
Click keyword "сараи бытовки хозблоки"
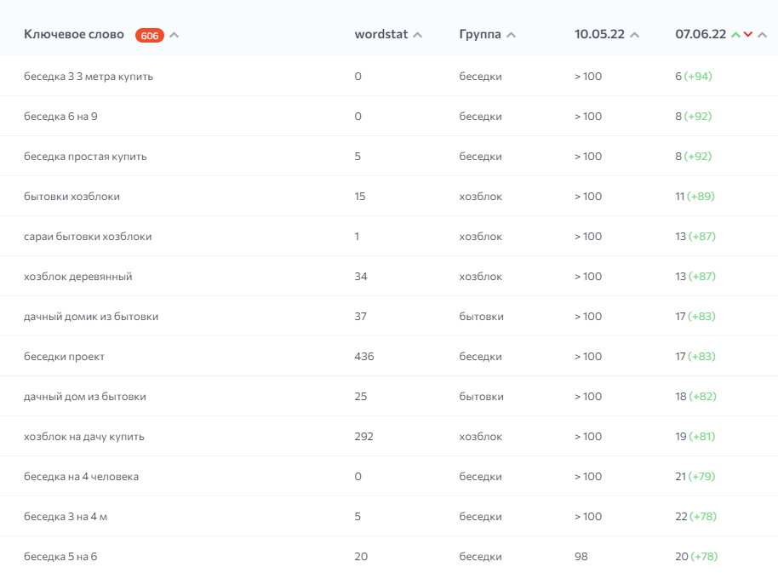click(x=88, y=236)
